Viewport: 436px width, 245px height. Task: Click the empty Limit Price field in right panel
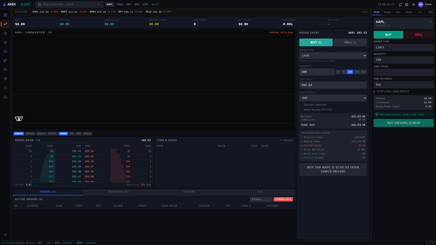403,72
